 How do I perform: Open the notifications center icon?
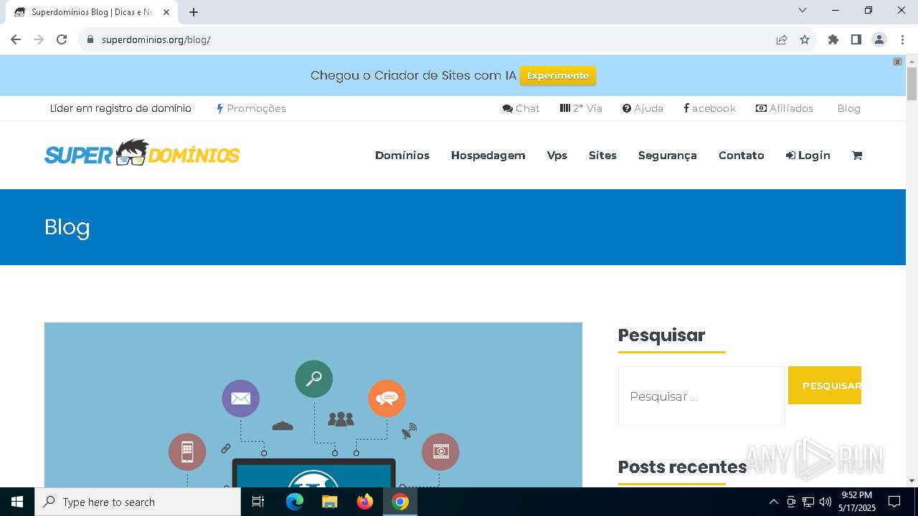coord(894,502)
